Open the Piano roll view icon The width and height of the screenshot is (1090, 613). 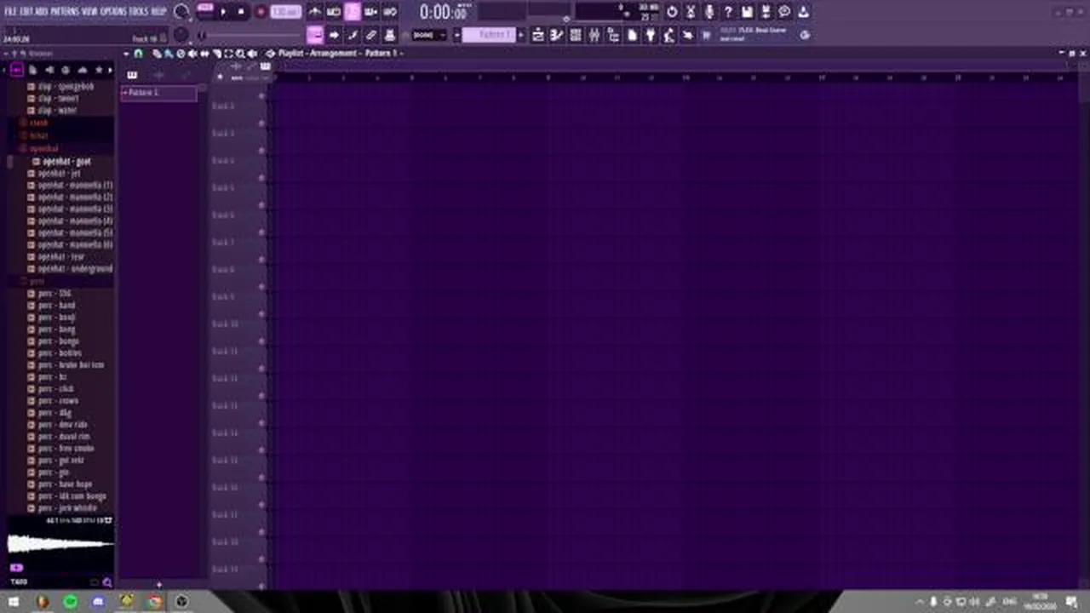point(555,35)
